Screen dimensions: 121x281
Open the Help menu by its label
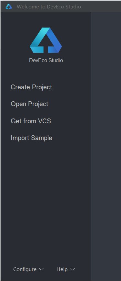[x=62, y=269]
